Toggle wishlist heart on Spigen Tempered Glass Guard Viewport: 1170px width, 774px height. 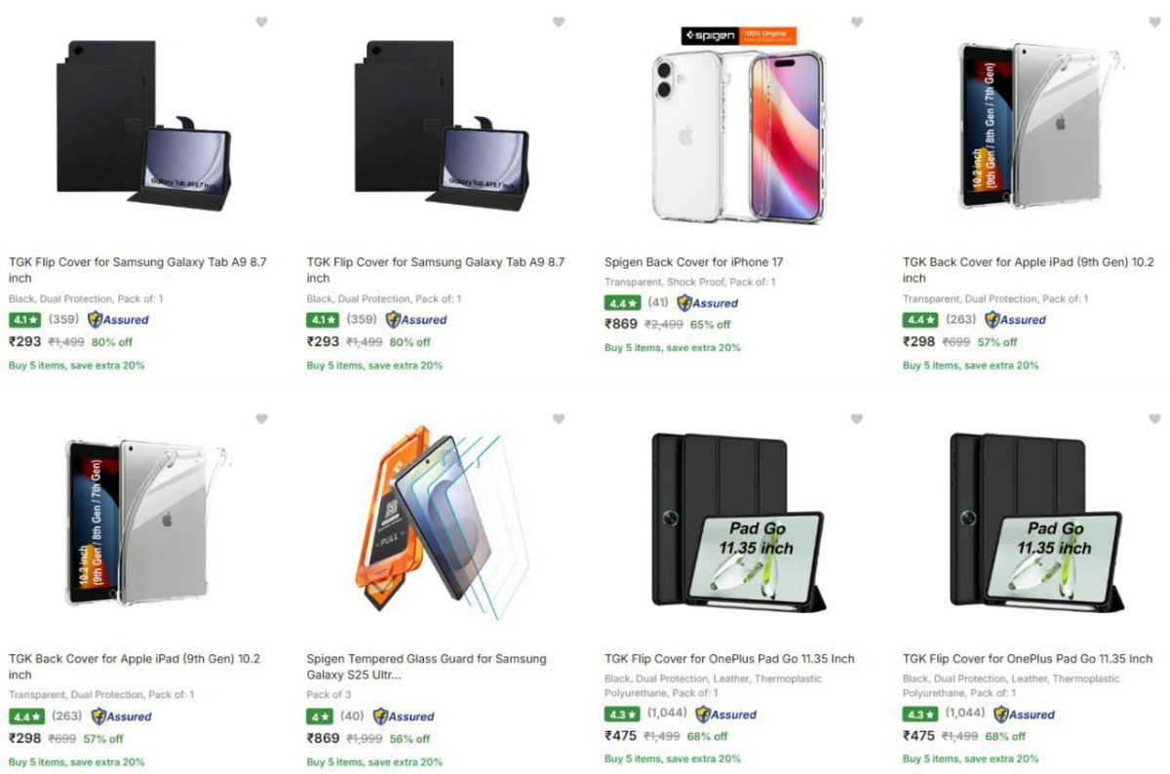(559, 419)
